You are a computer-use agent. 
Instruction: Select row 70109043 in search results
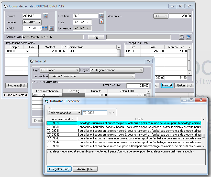[124, 135]
